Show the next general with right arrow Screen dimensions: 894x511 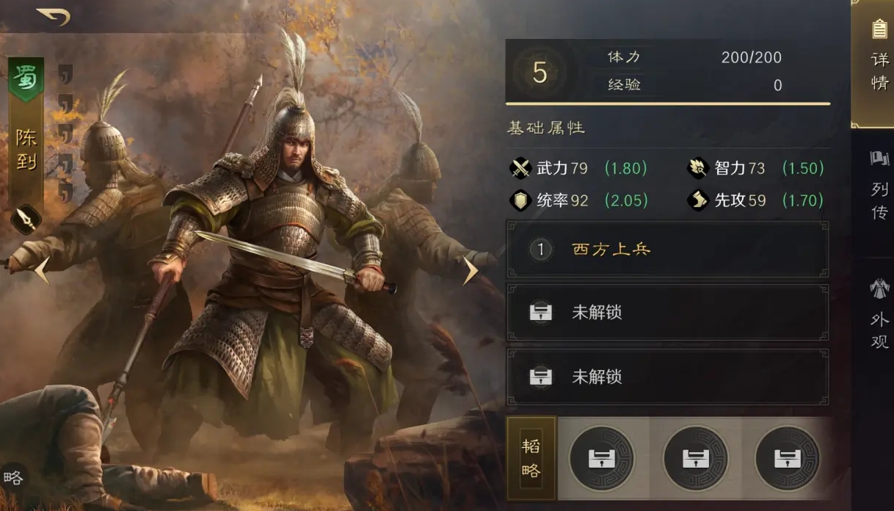point(470,271)
